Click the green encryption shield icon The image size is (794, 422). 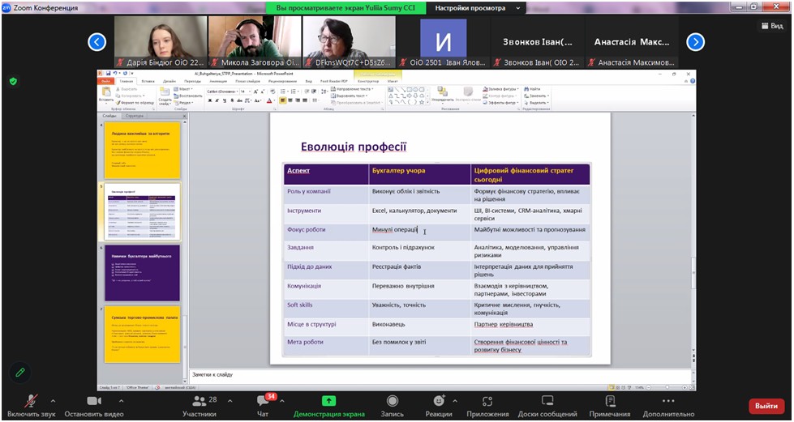(13, 81)
